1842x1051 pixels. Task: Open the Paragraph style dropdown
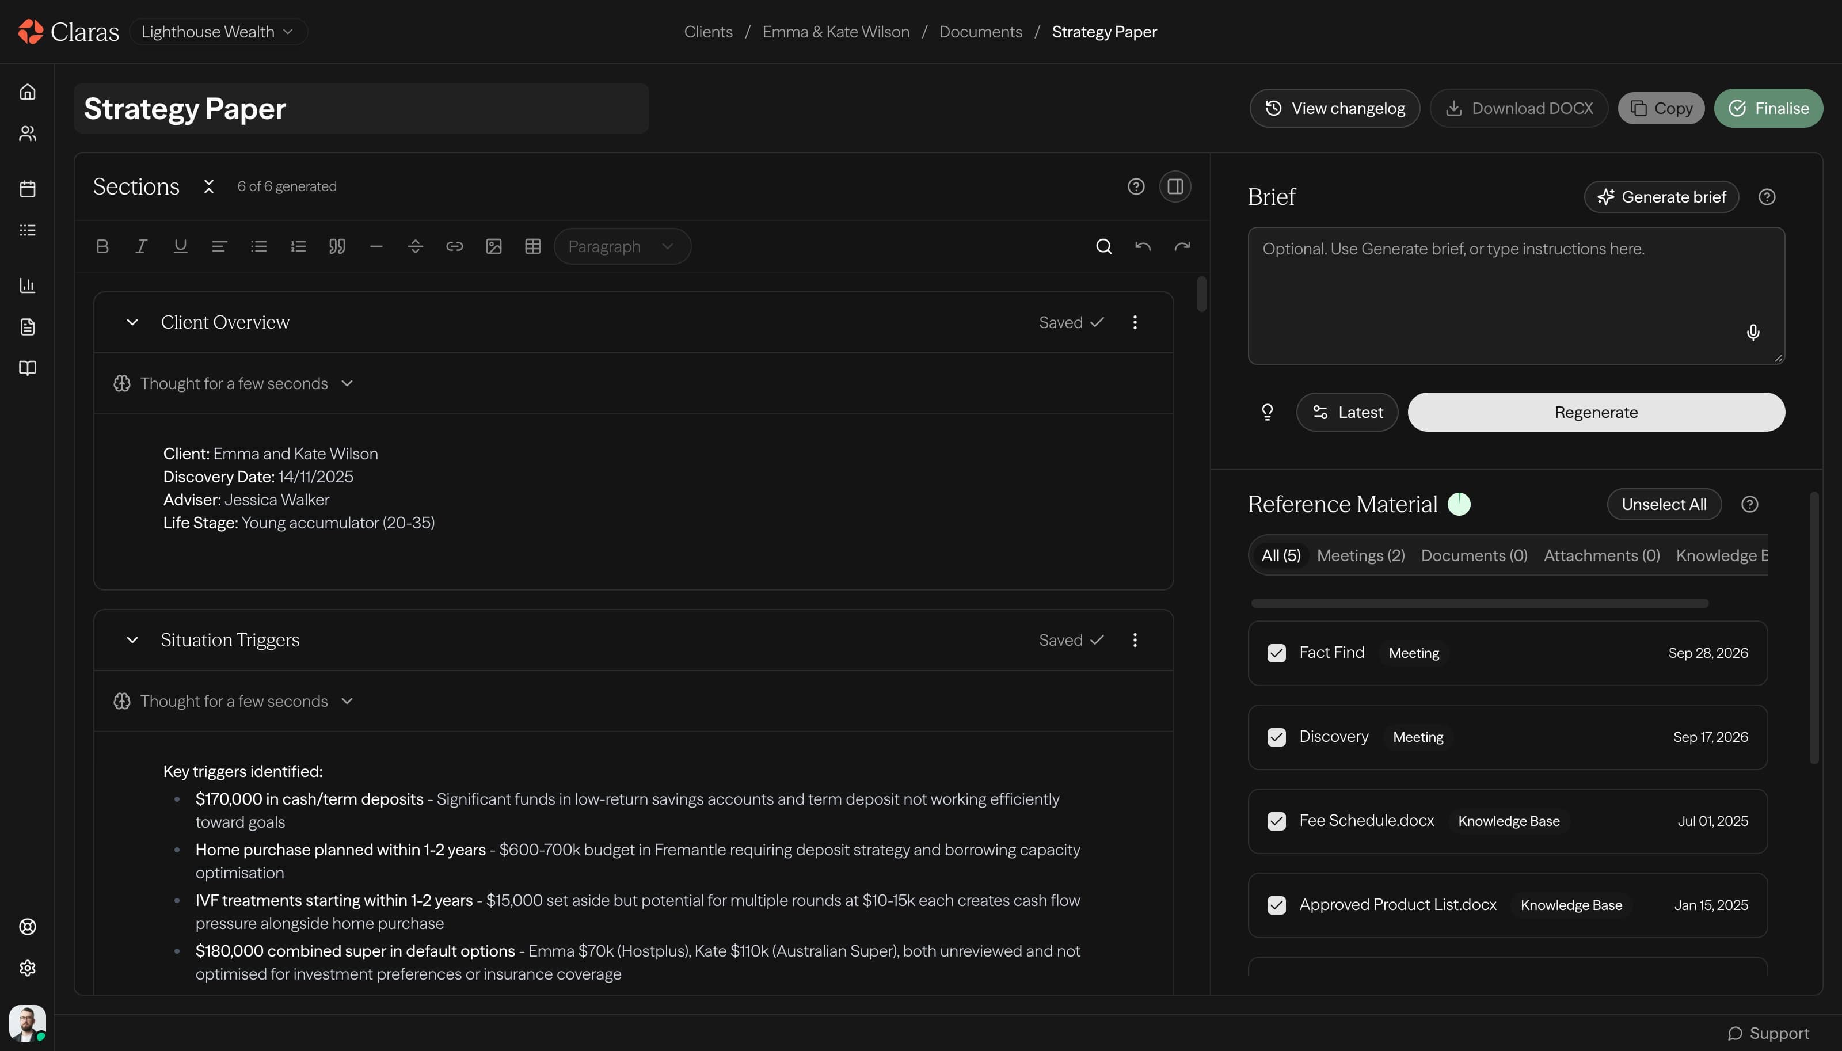coord(622,247)
